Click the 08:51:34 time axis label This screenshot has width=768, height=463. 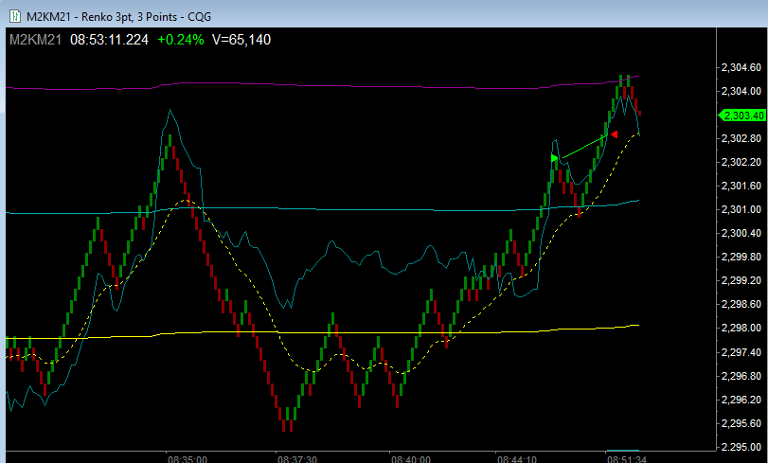click(x=627, y=459)
